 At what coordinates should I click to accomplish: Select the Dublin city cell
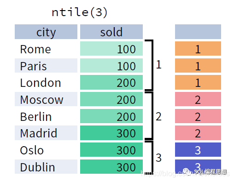[x=46, y=166]
